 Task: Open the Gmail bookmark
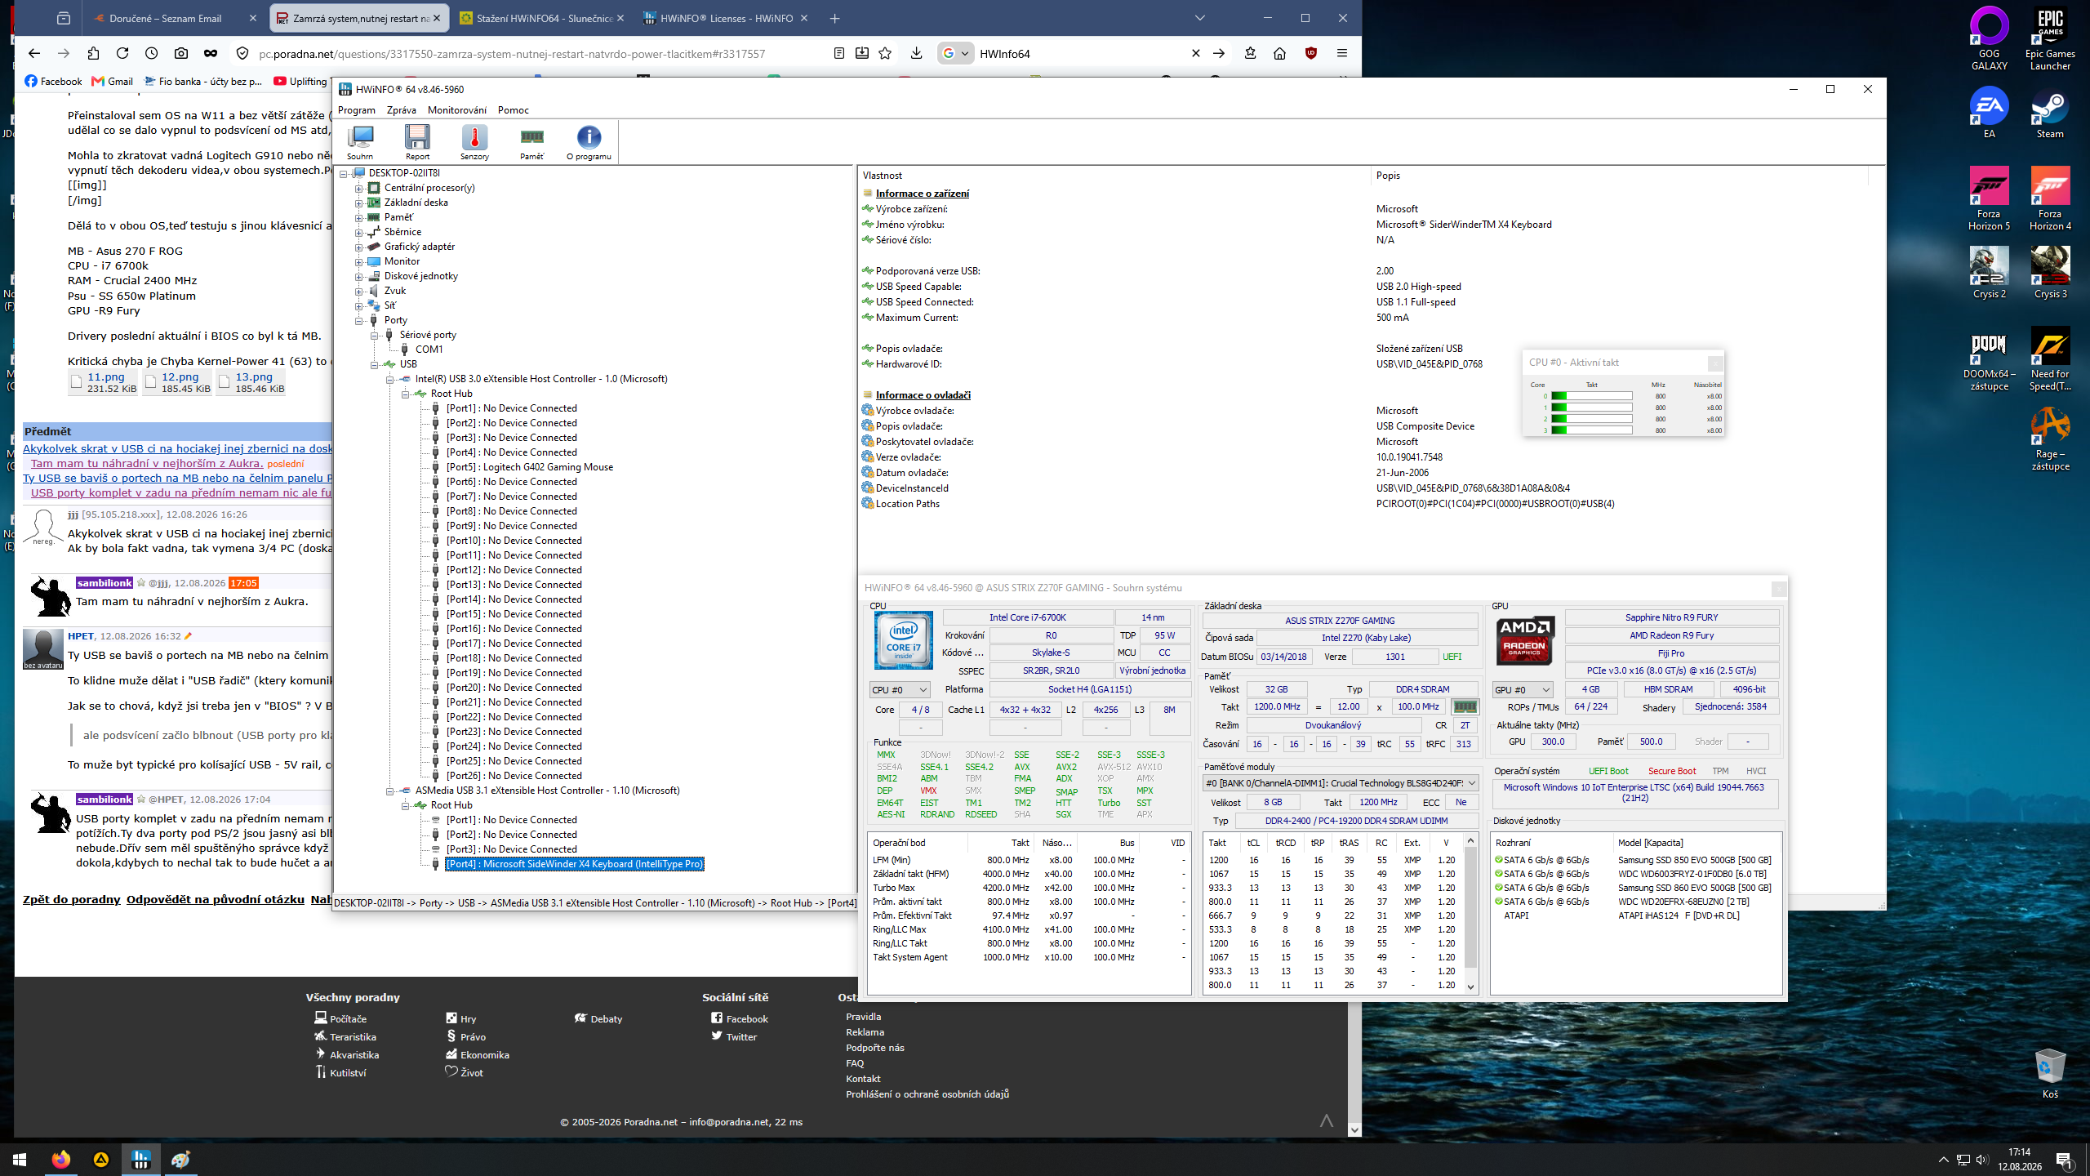[113, 81]
